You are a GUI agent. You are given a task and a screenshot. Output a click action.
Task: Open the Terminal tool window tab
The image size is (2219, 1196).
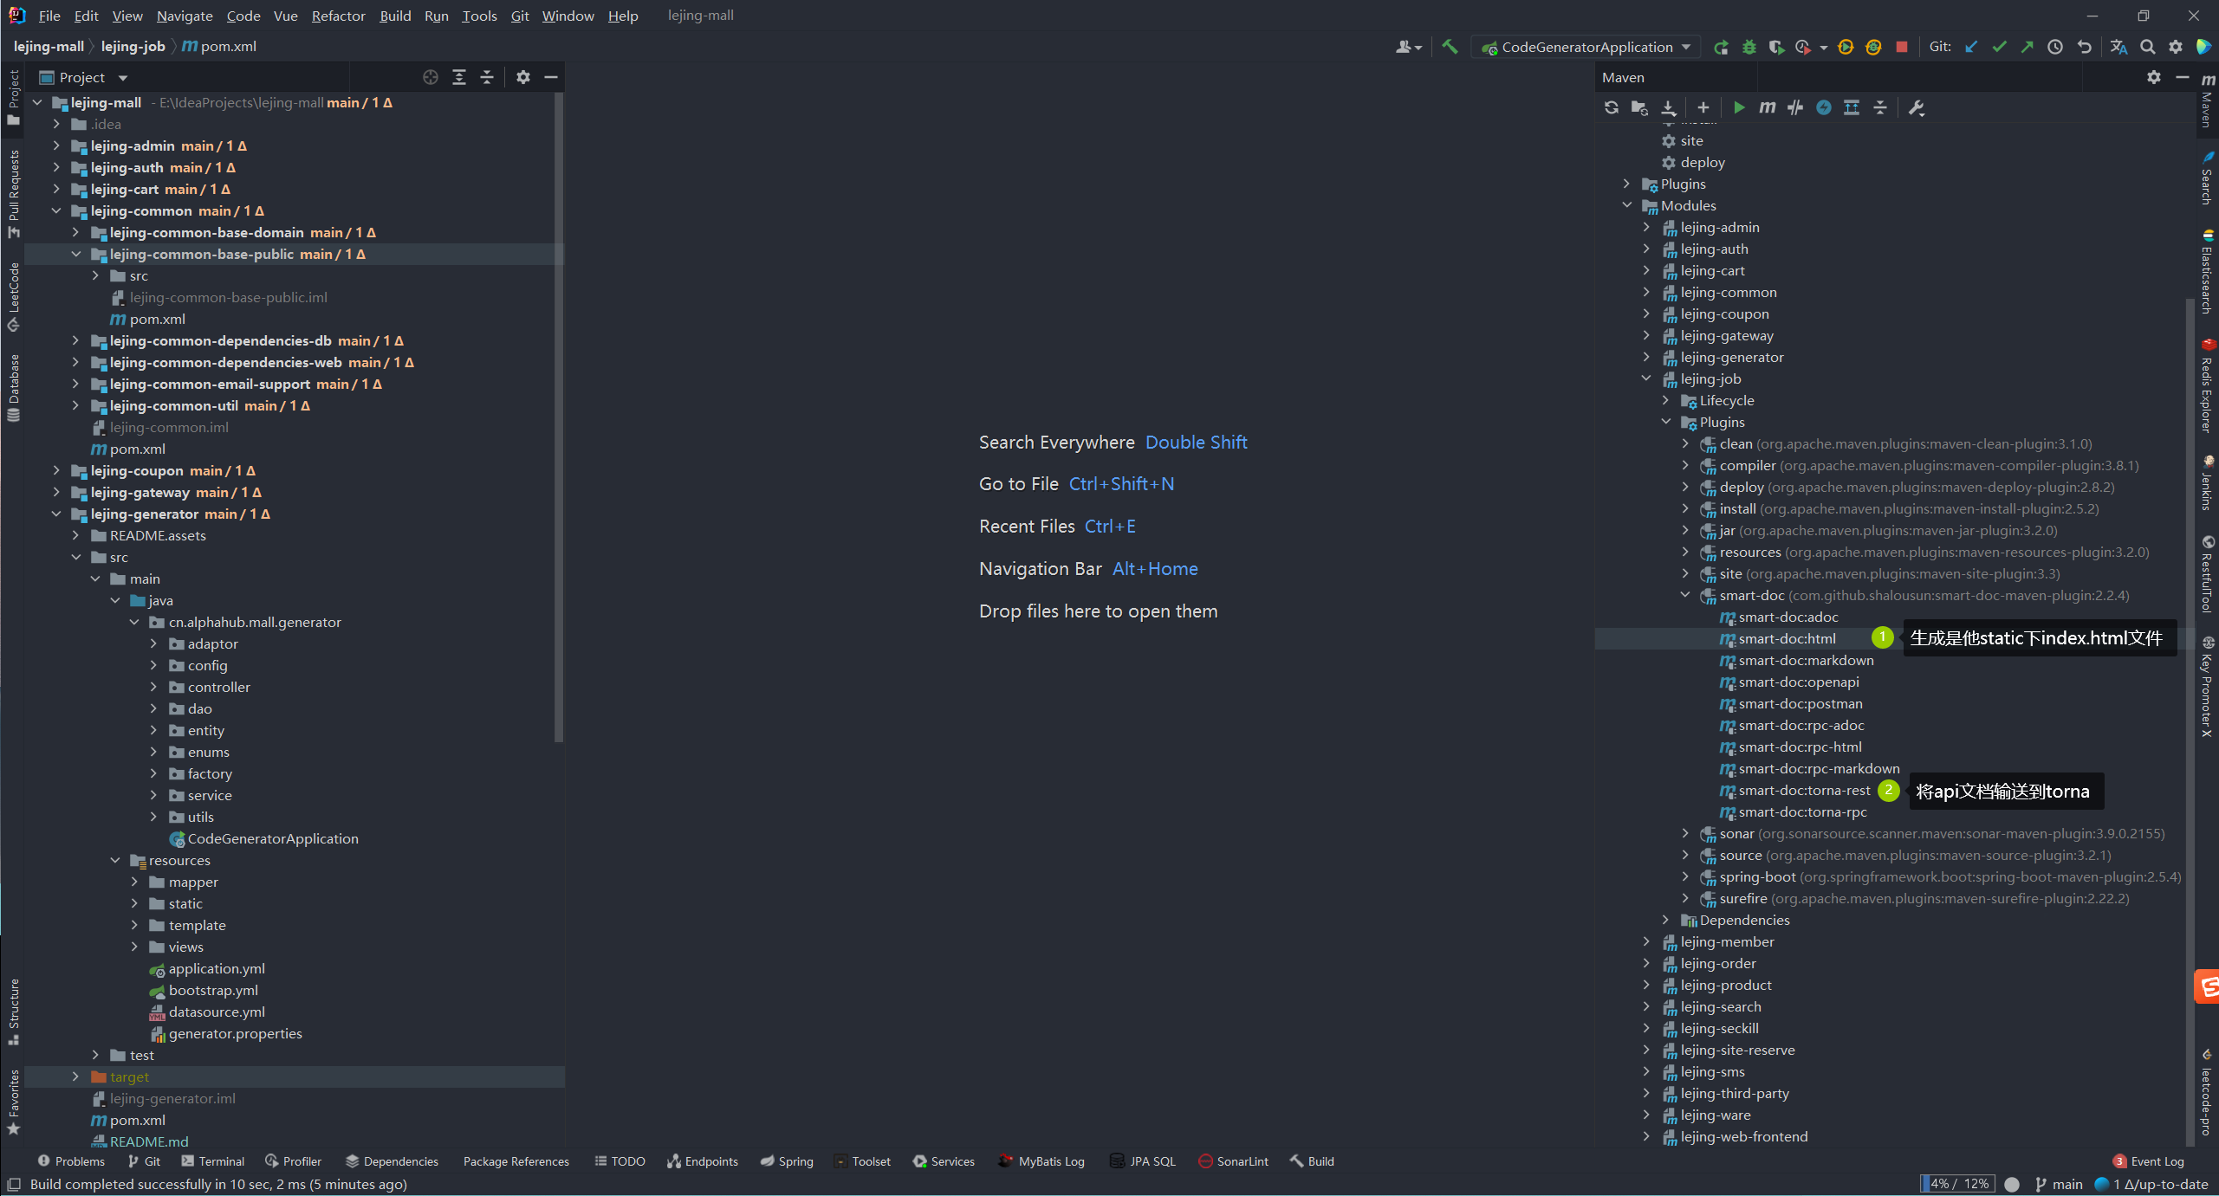[212, 1161]
